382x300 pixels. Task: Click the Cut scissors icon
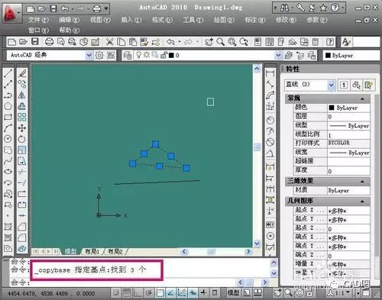click(x=109, y=41)
